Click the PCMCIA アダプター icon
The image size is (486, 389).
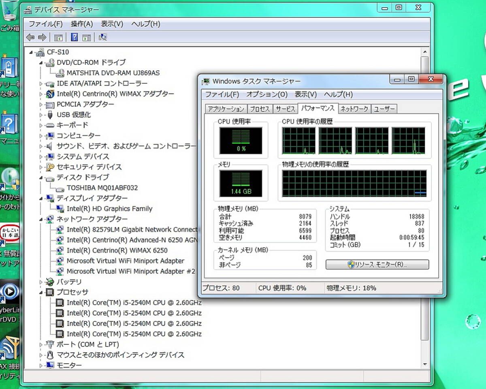(50, 104)
